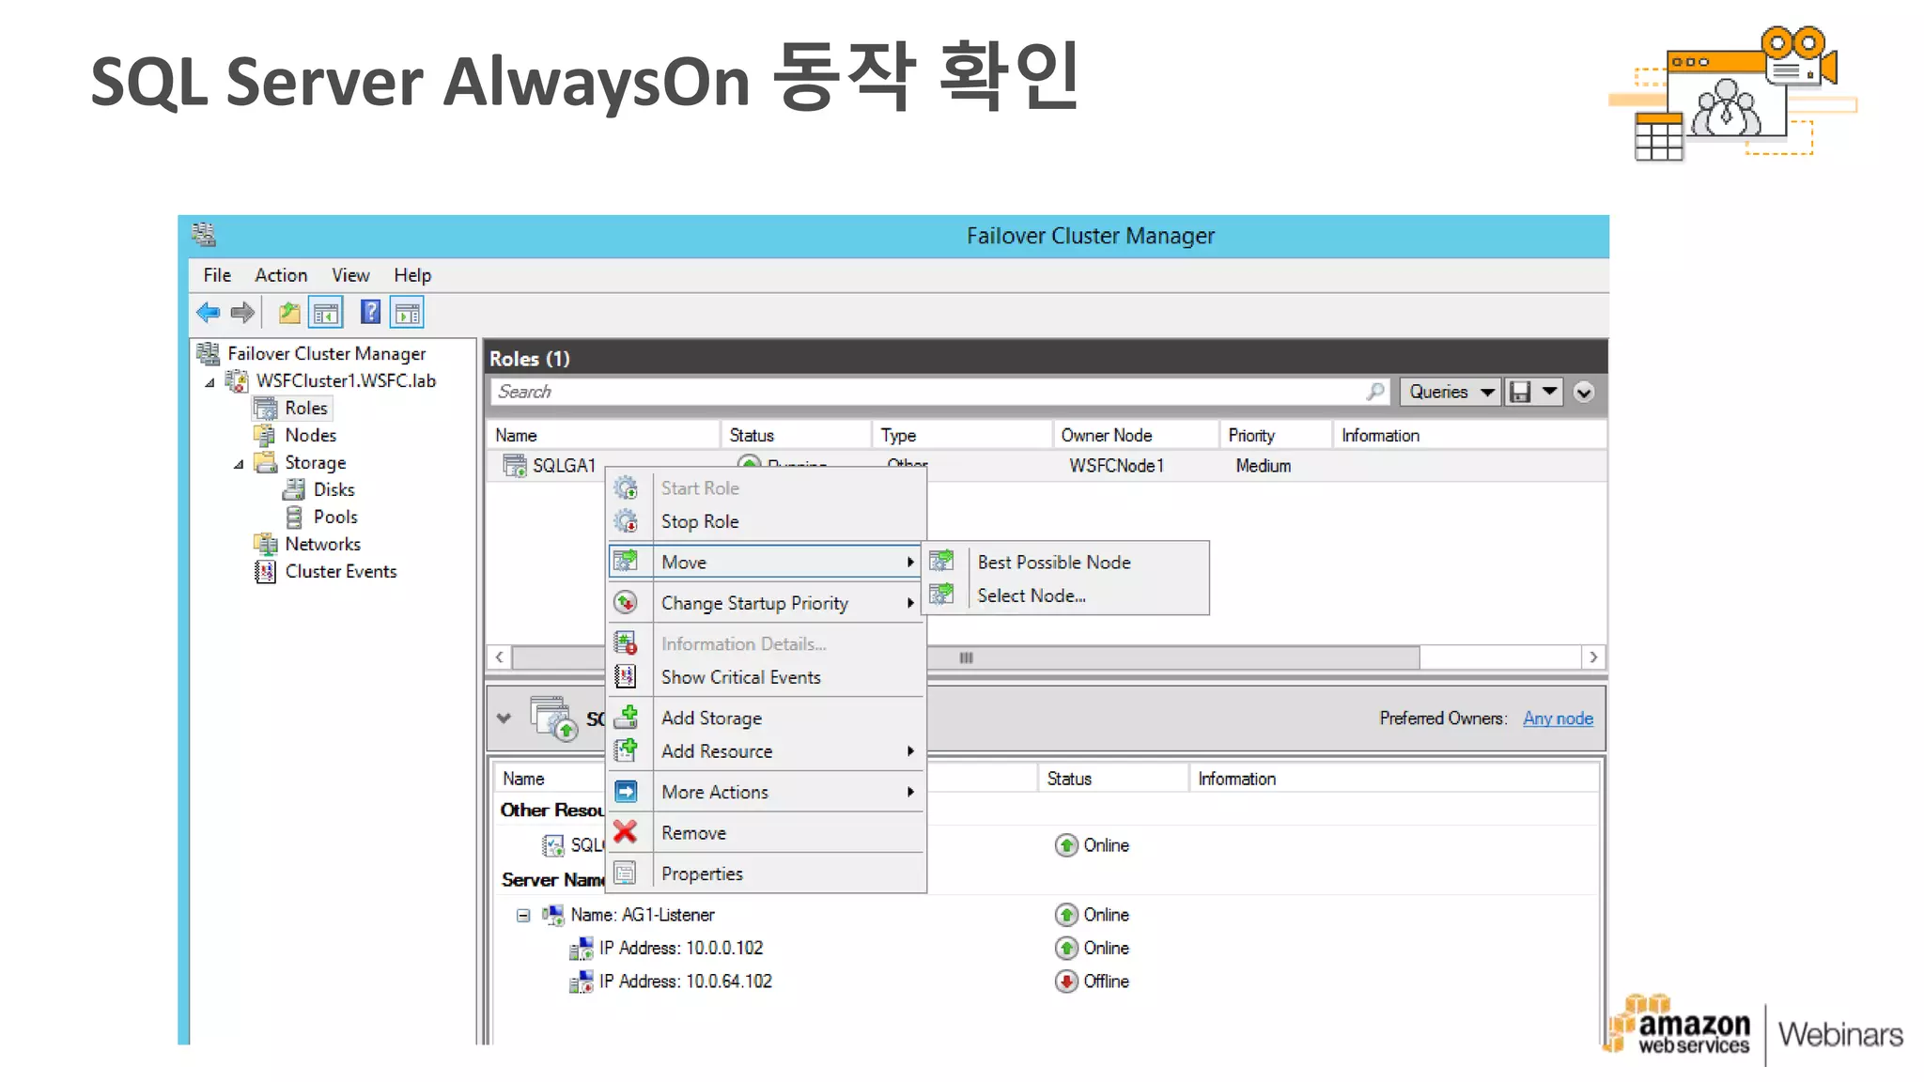The width and height of the screenshot is (1924, 1082).
Task: Click the More Actions blue arrow icon
Action: pos(626,792)
